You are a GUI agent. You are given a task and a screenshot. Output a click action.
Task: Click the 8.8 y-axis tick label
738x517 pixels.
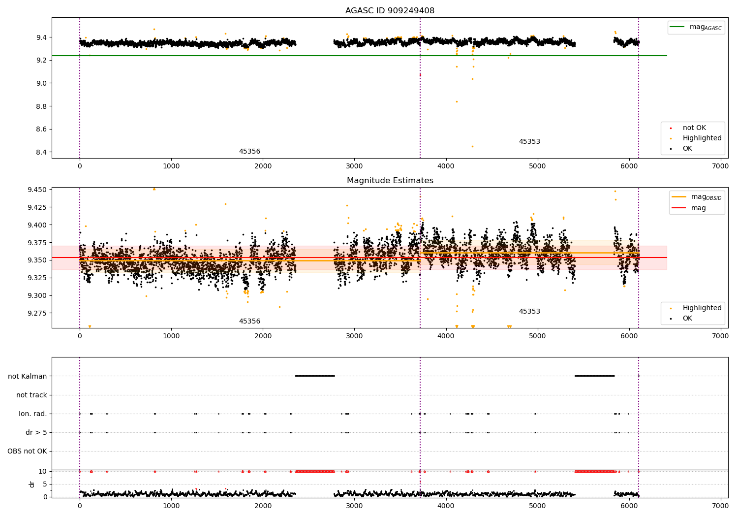tap(41, 106)
